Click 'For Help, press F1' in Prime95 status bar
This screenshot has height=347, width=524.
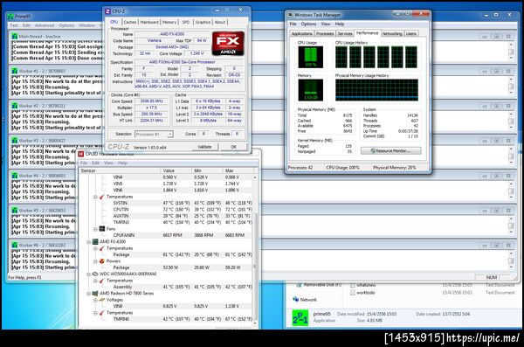coord(24,278)
